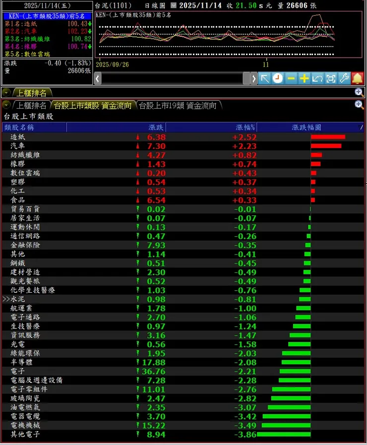Select the 紡織纖維 sector row

click(x=183, y=155)
